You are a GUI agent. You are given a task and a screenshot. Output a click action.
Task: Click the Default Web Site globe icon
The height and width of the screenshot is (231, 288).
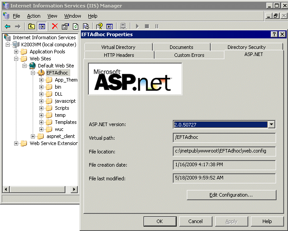coord(33,66)
